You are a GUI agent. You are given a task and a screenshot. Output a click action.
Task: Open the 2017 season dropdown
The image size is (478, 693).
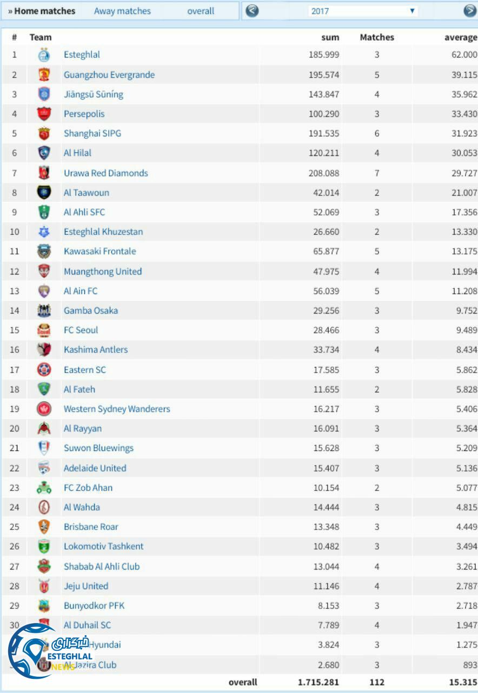363,11
